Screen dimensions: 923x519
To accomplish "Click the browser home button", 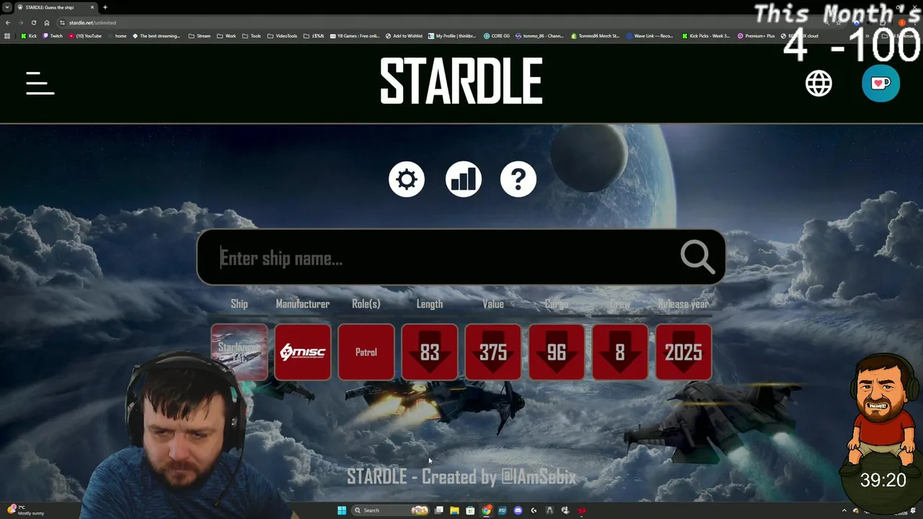I will point(47,22).
